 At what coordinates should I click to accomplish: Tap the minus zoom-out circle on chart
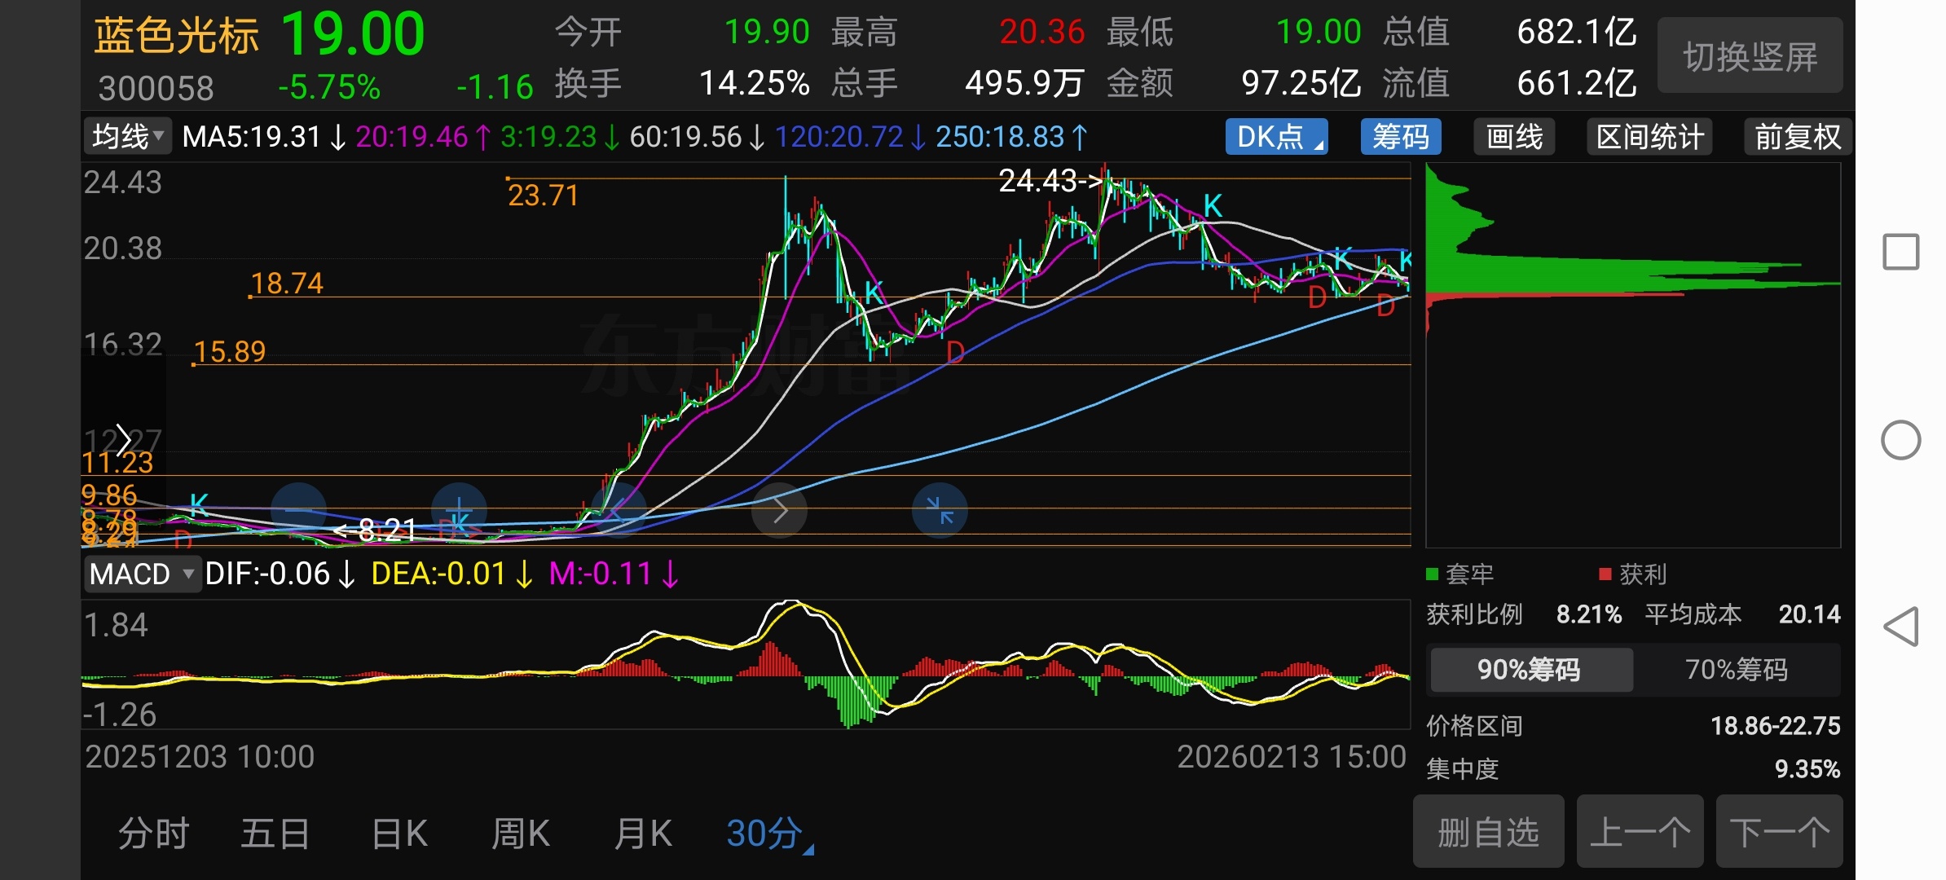[x=298, y=511]
